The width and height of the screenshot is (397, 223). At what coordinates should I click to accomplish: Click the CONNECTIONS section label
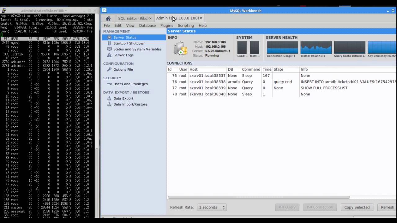point(180,63)
